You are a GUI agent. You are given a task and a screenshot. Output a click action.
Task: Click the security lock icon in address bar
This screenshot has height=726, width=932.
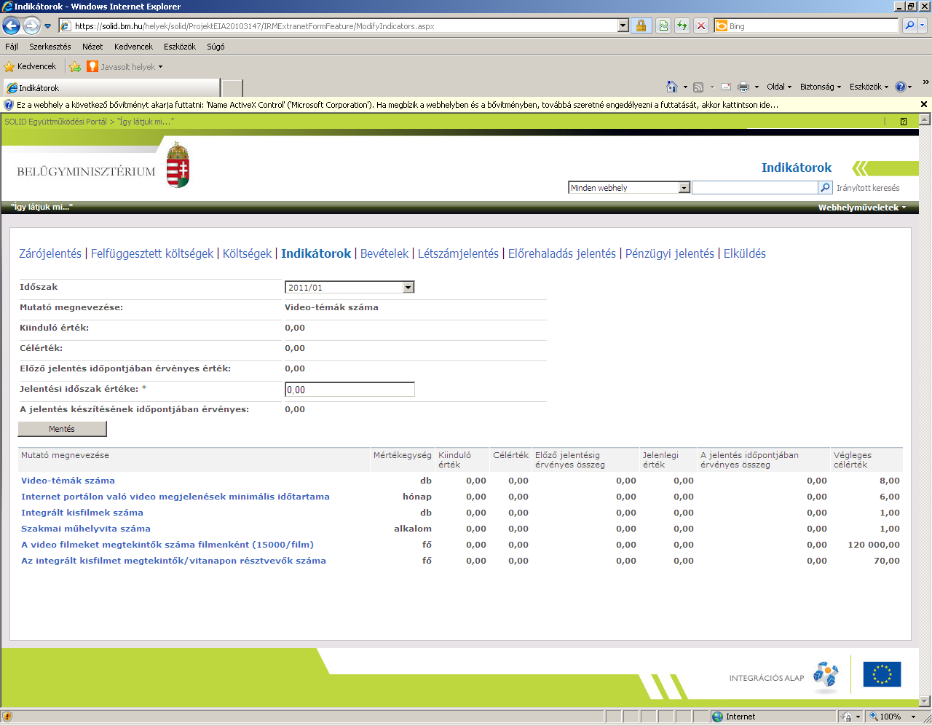[641, 25]
